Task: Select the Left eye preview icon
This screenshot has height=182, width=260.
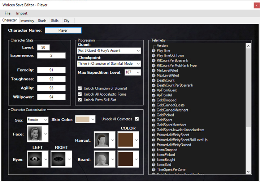Action: coord(35,159)
